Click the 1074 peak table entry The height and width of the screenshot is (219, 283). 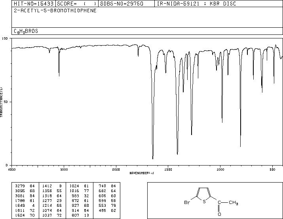(x=52, y=211)
